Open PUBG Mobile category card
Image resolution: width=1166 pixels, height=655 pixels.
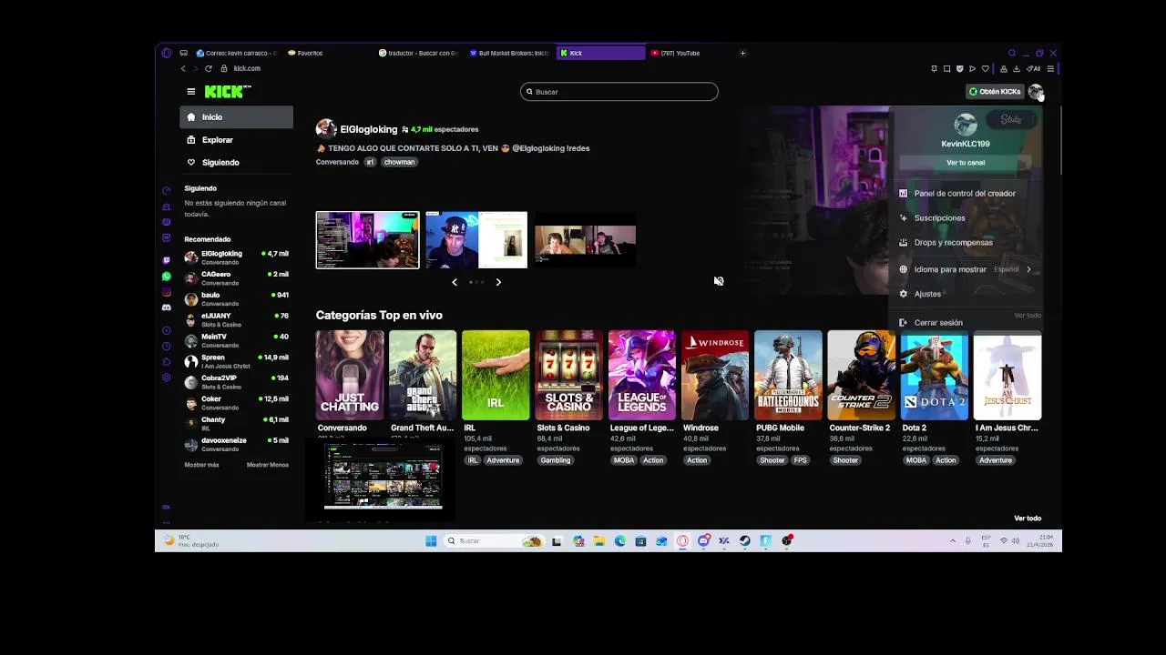tap(788, 375)
